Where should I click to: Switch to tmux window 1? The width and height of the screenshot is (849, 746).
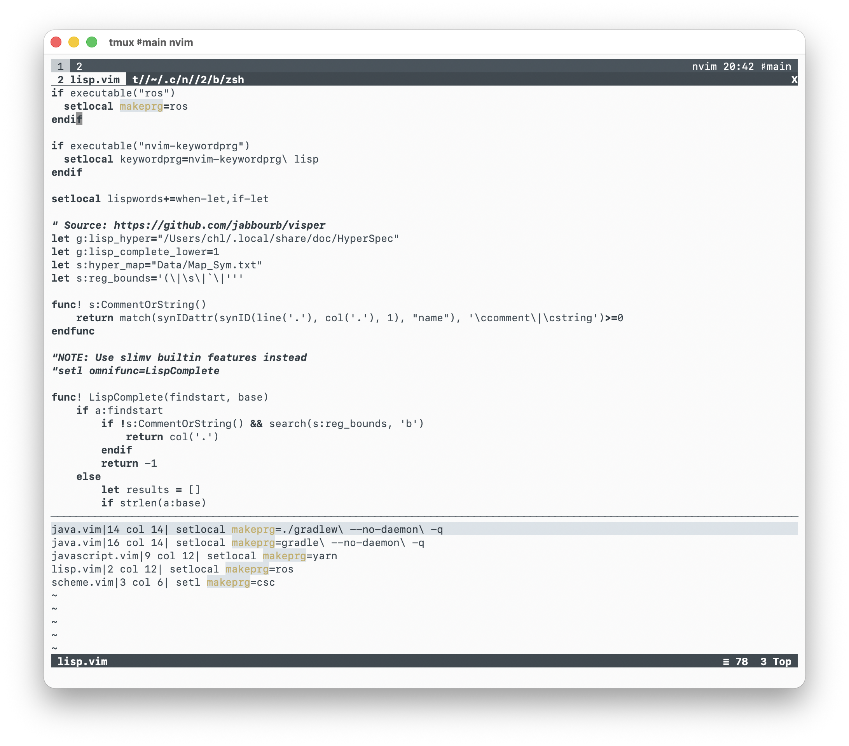coord(61,67)
